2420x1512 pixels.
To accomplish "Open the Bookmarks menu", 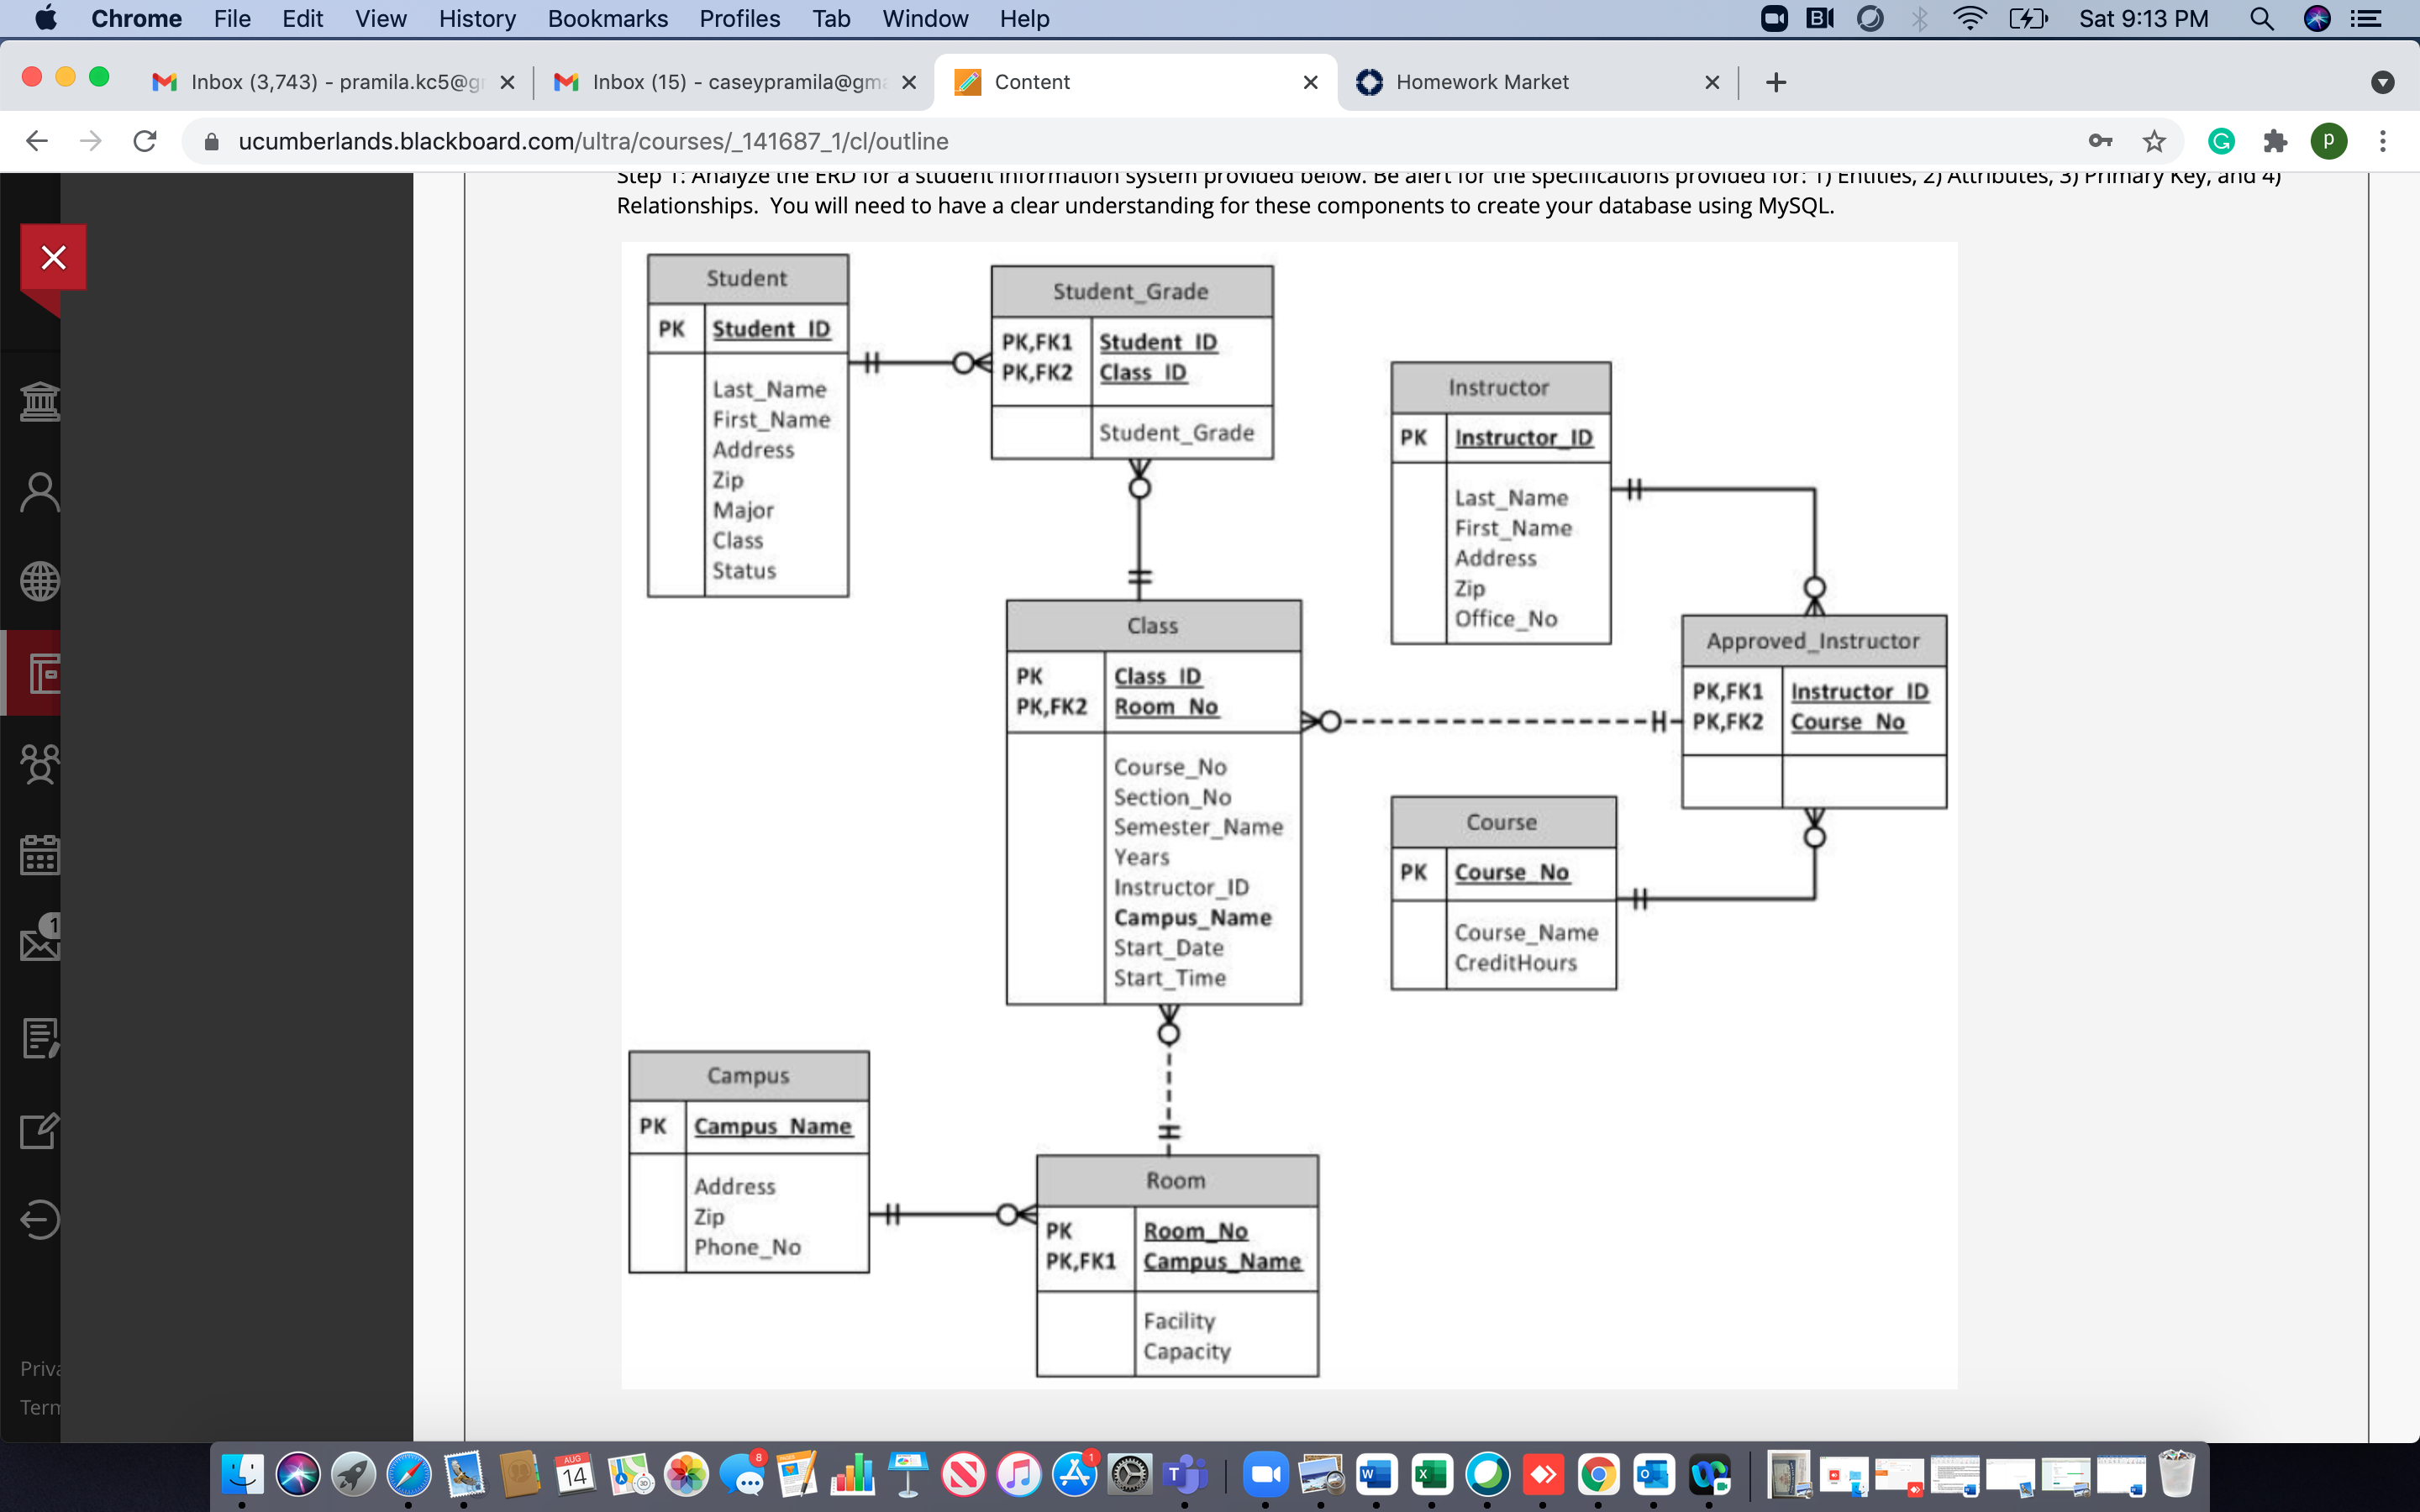I will pyautogui.click(x=608, y=18).
